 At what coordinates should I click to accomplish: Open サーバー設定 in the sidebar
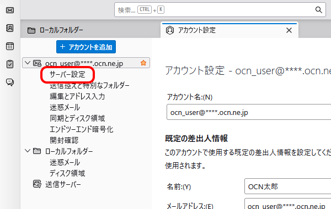67,74
